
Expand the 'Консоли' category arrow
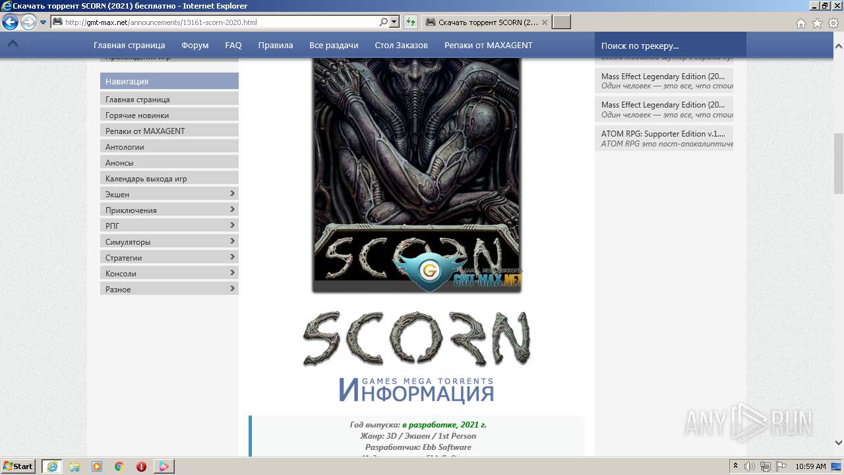(x=232, y=272)
